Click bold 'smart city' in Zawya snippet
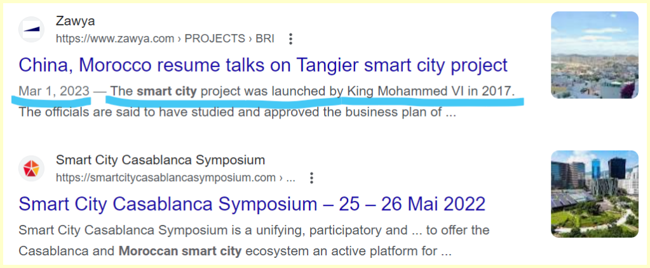650x268 pixels. [166, 91]
